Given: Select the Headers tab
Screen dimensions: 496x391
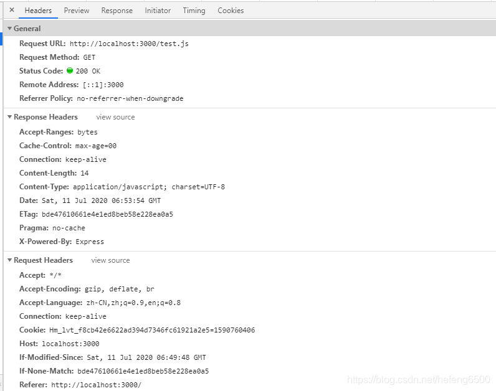Looking at the screenshot, I should 38,11.
